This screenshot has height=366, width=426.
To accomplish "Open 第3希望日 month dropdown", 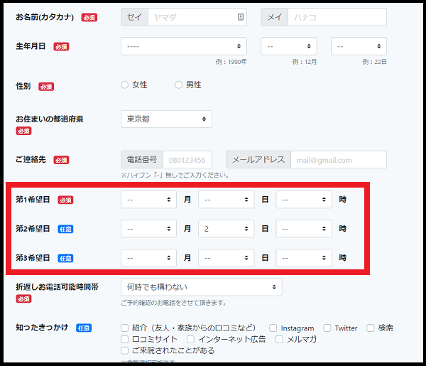I will click(148, 258).
